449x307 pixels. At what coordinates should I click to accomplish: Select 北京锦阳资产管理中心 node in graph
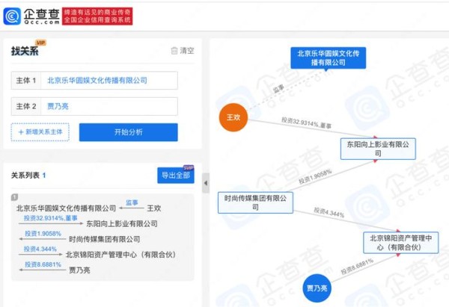tap(401, 243)
